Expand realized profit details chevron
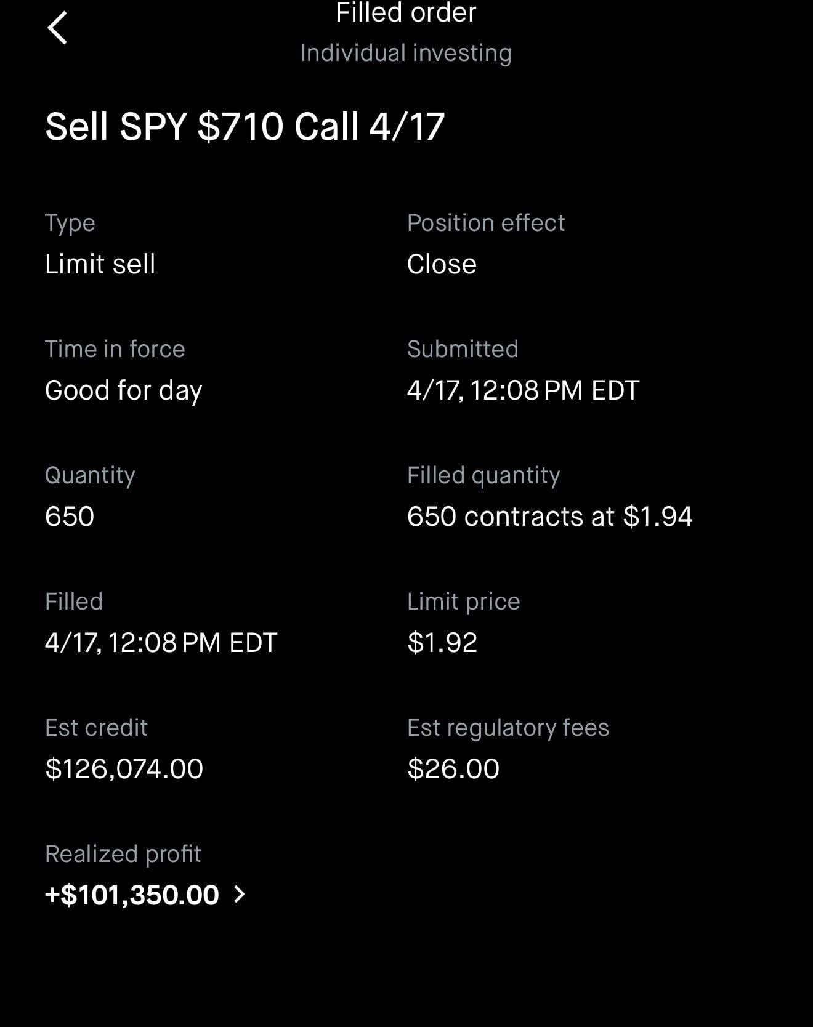The image size is (813, 1027). [x=240, y=894]
